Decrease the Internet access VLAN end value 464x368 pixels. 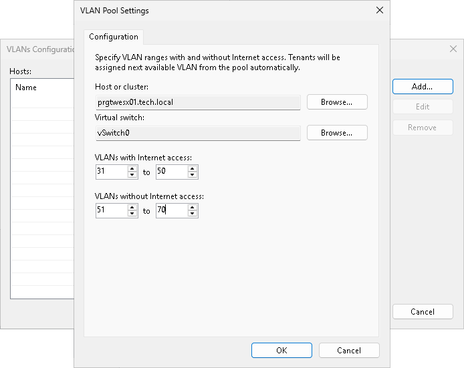[x=193, y=175]
